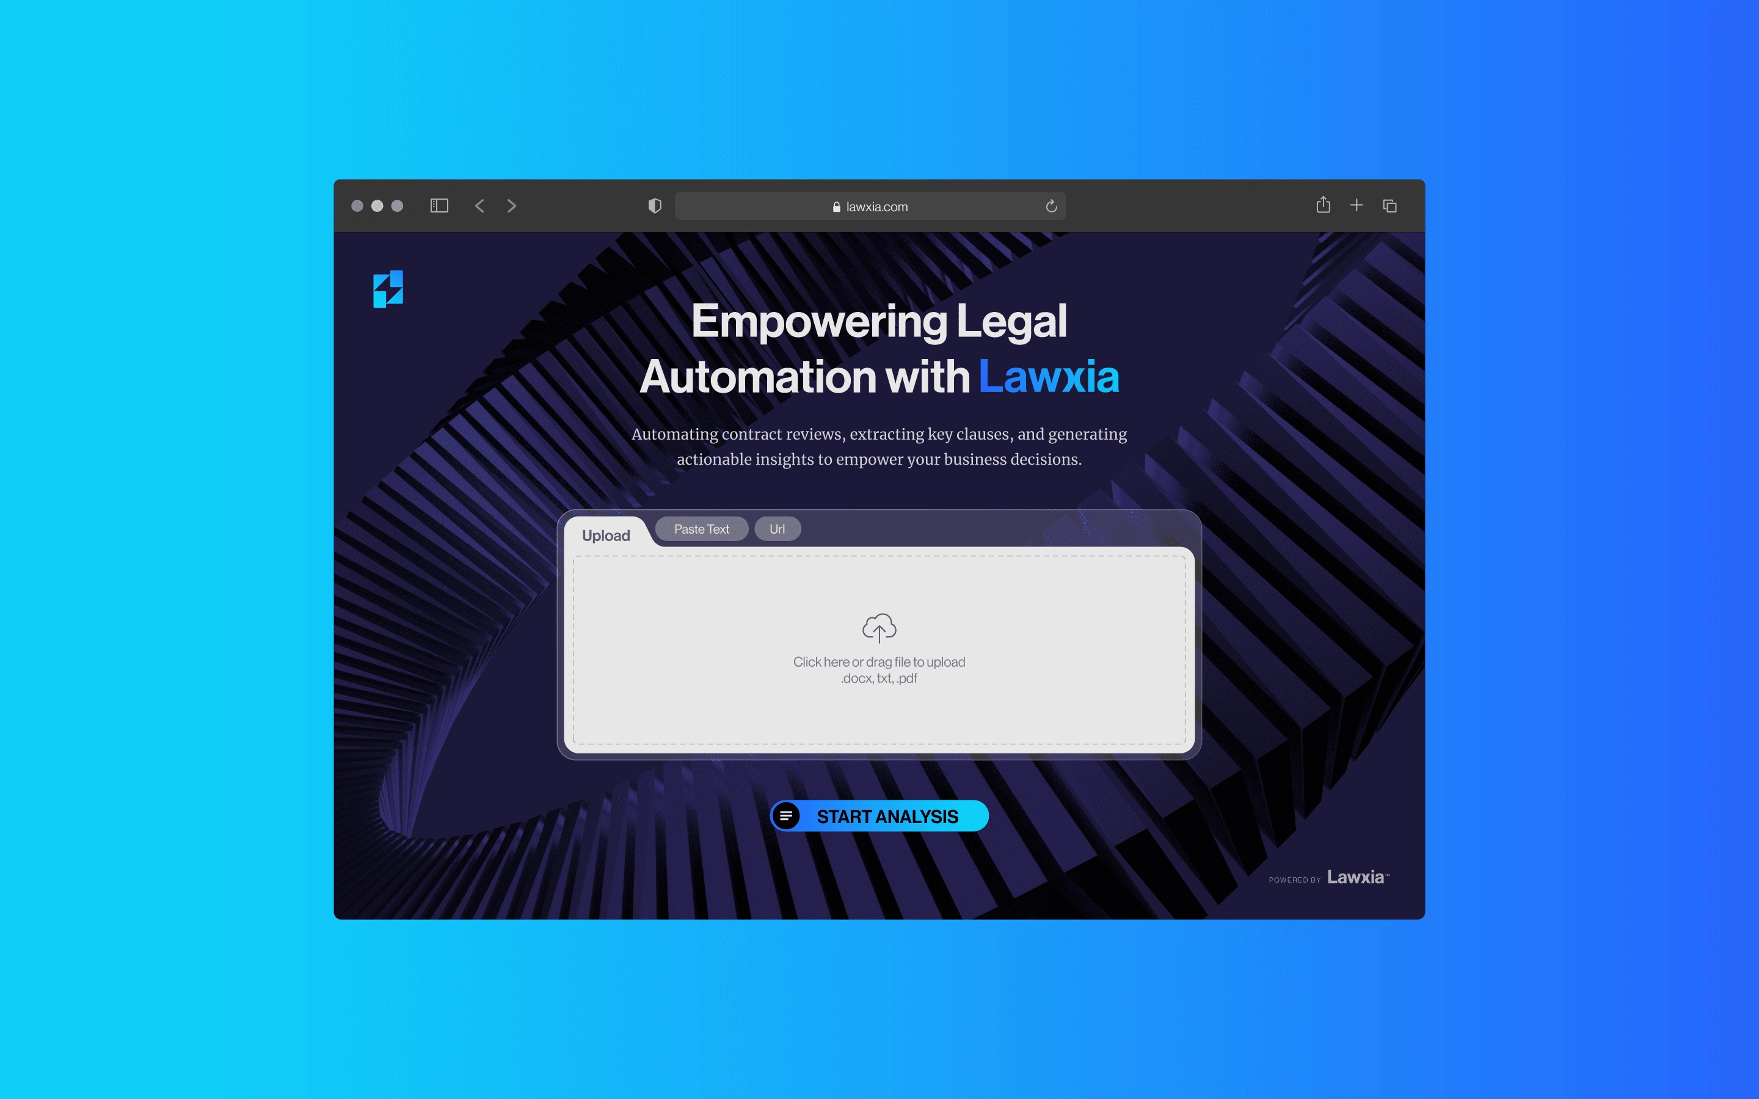The width and height of the screenshot is (1759, 1099).
Task: Click the START ANALYSIS button
Action: [x=879, y=815]
